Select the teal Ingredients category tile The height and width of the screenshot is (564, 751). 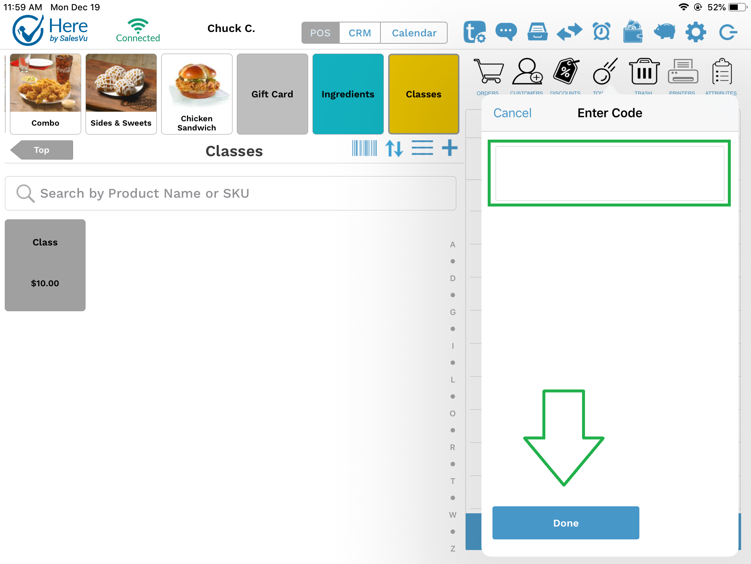pos(348,94)
